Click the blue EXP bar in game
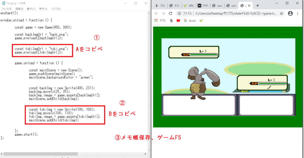Image resolution: width=304 pixels, height=158 pixels. (266, 91)
